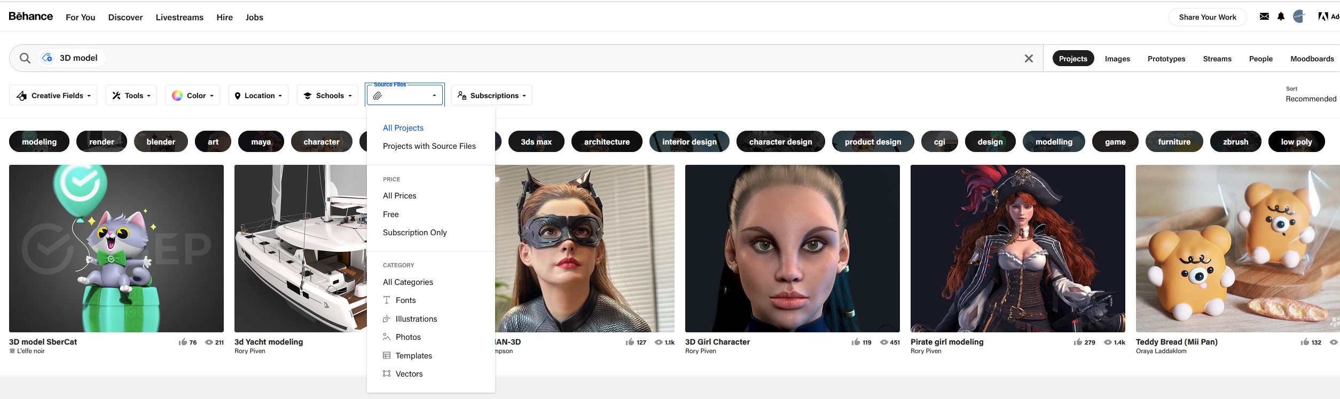Select the zbrush tag chip

click(1236, 141)
